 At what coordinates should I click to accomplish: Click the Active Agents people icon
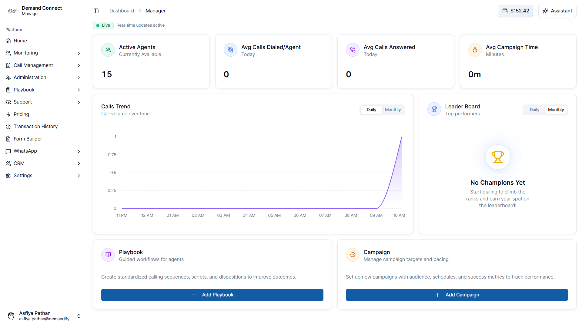(108, 50)
